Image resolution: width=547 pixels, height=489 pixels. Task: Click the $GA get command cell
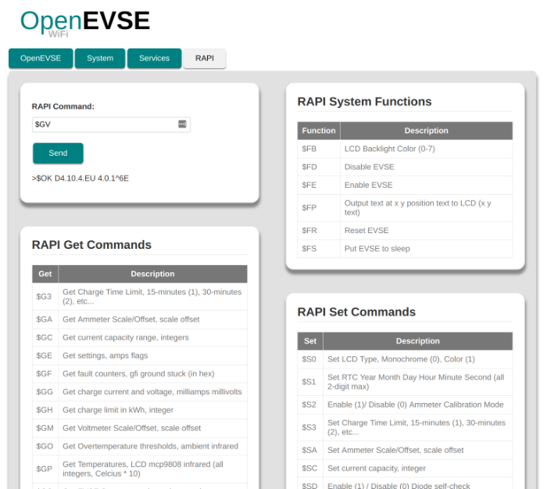tap(45, 319)
